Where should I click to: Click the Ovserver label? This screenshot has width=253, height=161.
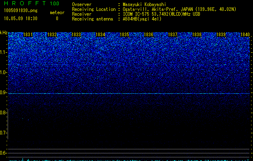click(x=82, y=4)
